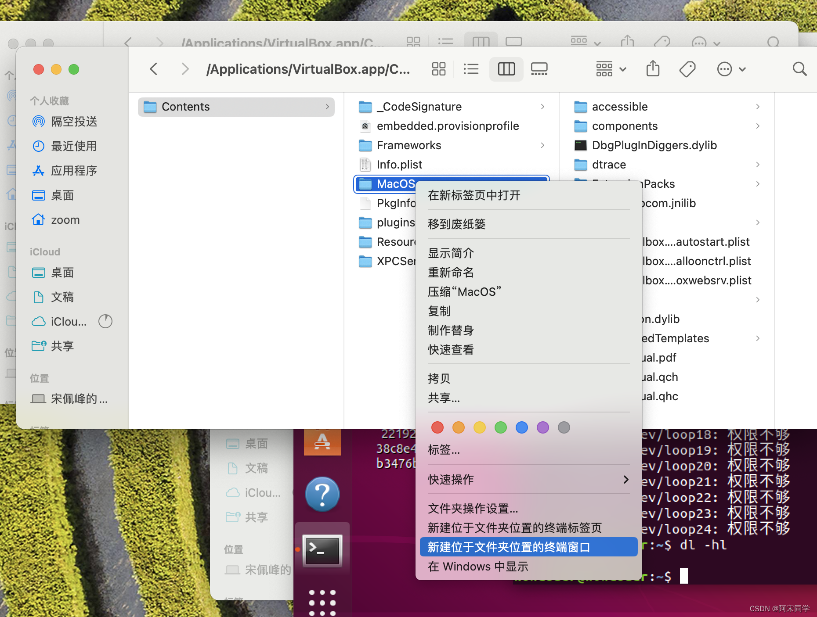
Task: Open the Finder search magnifier
Action: click(799, 69)
